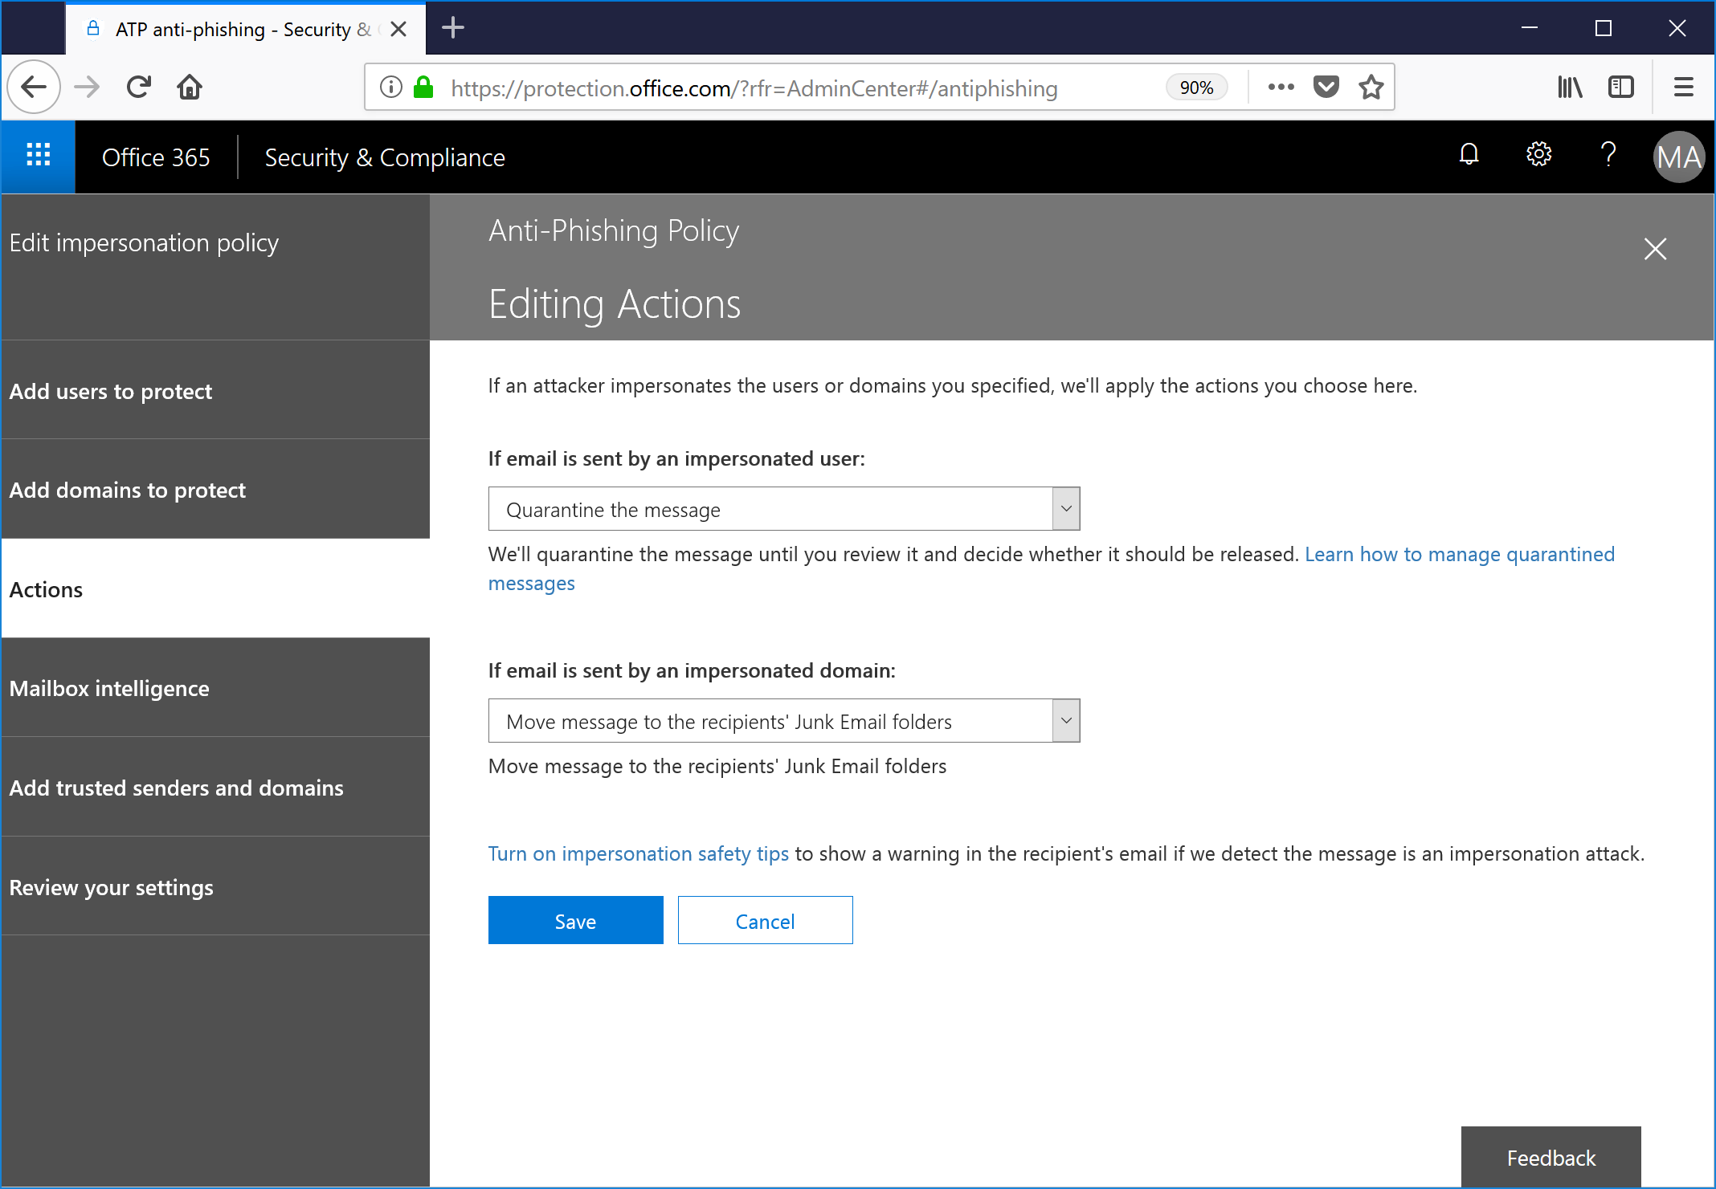Open the Firefox library icon
This screenshot has height=1189, width=1716.
coord(1570,87)
